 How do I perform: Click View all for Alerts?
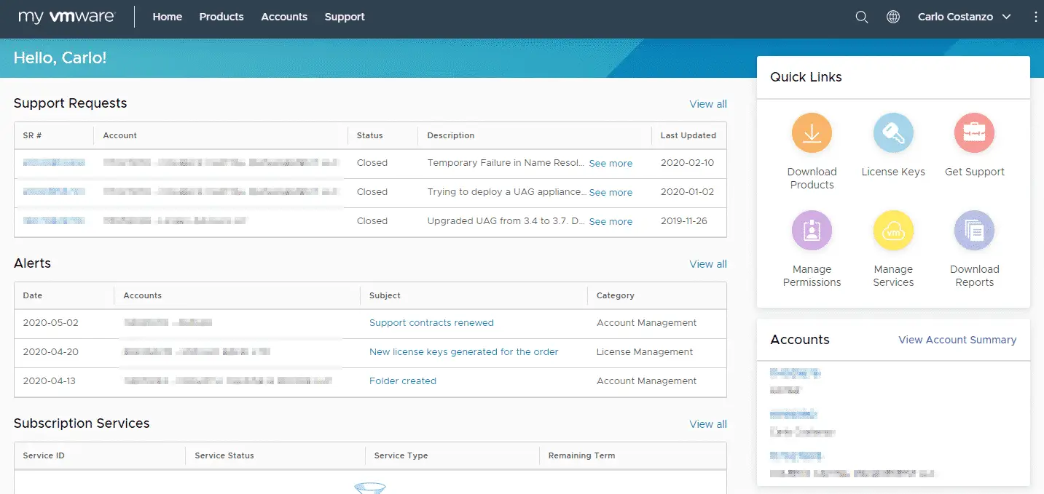pos(707,264)
